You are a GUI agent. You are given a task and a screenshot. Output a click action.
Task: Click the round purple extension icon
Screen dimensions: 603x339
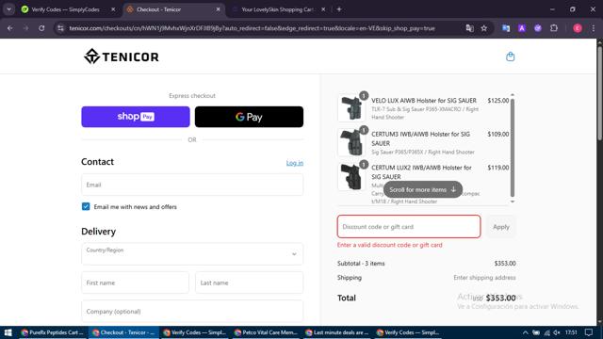pyautogui.click(x=538, y=28)
